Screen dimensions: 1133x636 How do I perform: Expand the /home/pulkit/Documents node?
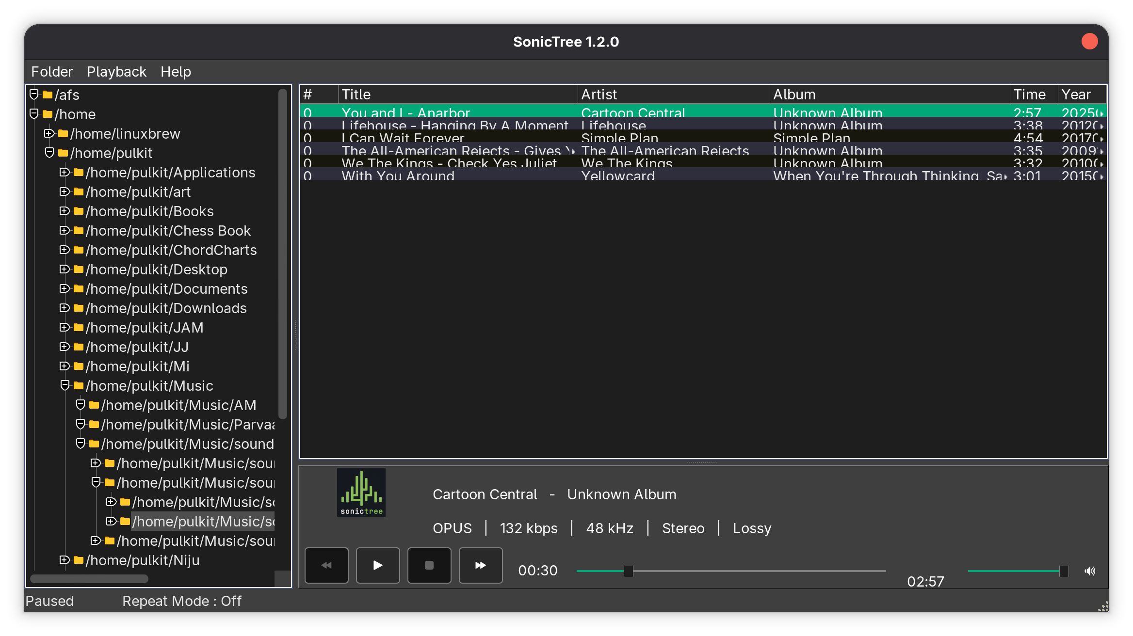click(65, 288)
